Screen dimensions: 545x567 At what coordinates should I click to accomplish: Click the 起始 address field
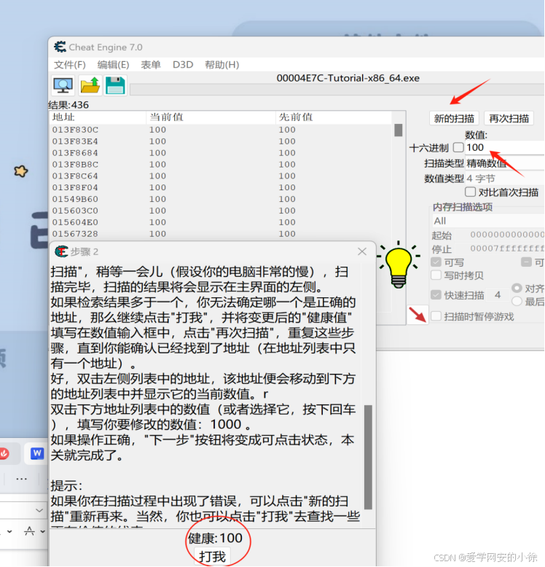(501, 235)
